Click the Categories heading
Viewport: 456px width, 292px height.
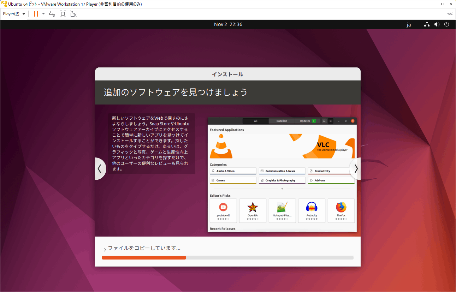[x=218, y=165]
